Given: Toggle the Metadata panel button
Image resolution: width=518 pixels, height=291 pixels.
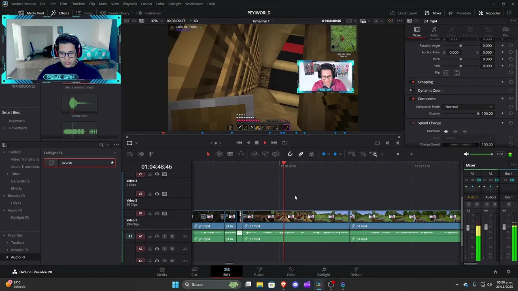Looking at the screenshot, I should [459, 13].
